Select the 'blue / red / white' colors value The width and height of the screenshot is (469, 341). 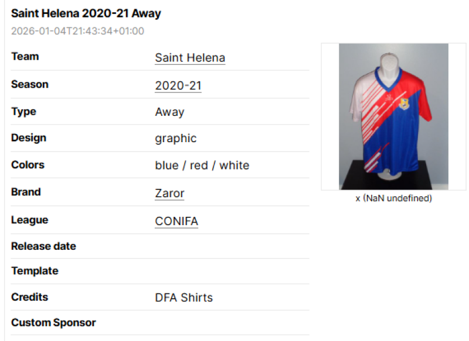point(202,166)
